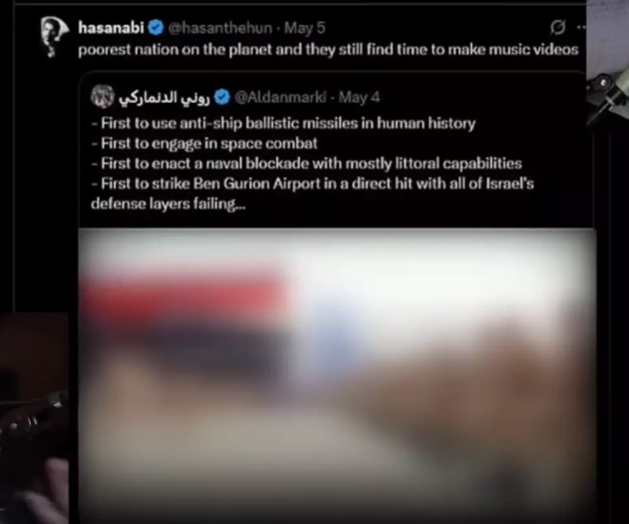This screenshot has height=524, width=629.
Task: Click the verified badge next to the Arabic name
Action: (222, 97)
